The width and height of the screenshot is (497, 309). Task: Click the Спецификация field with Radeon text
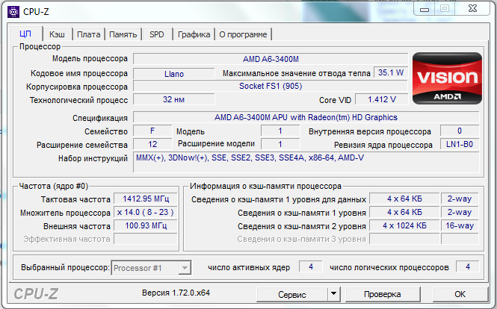306,117
